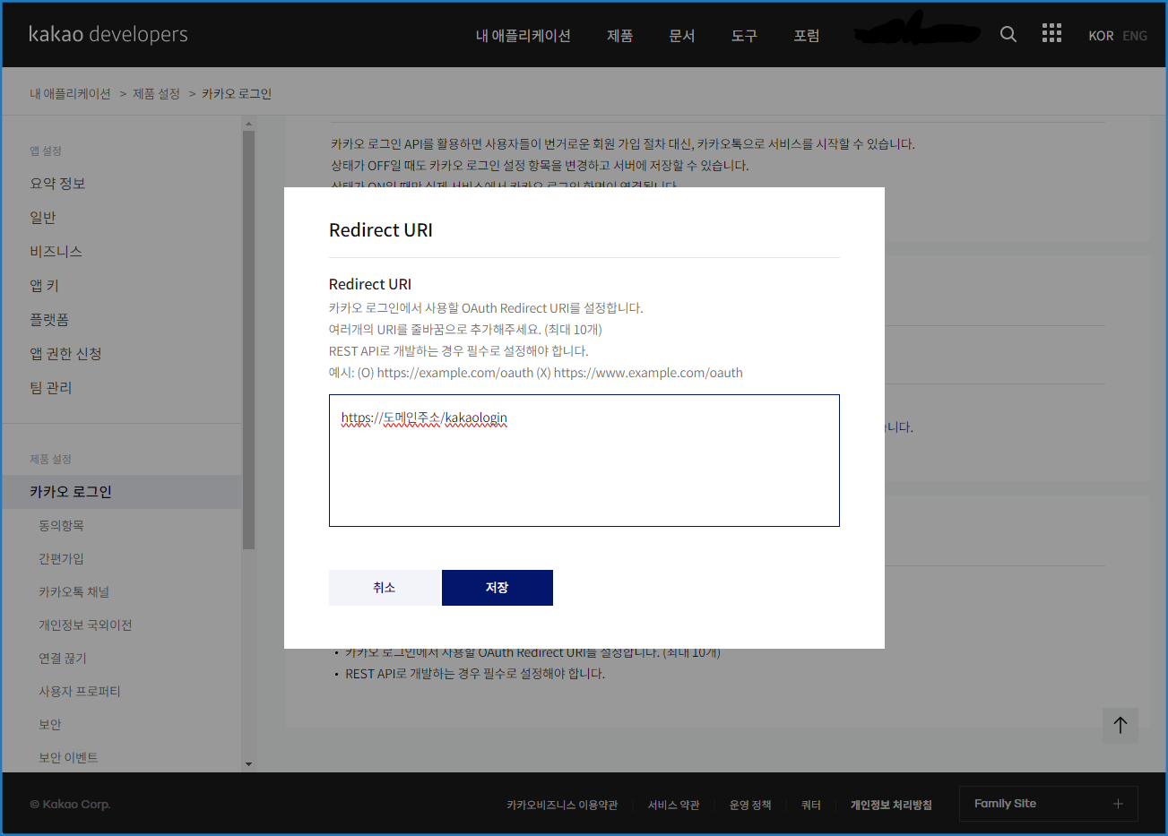Open the 내 애플리케이션 menu
This screenshot has height=836, width=1168.
coord(523,36)
